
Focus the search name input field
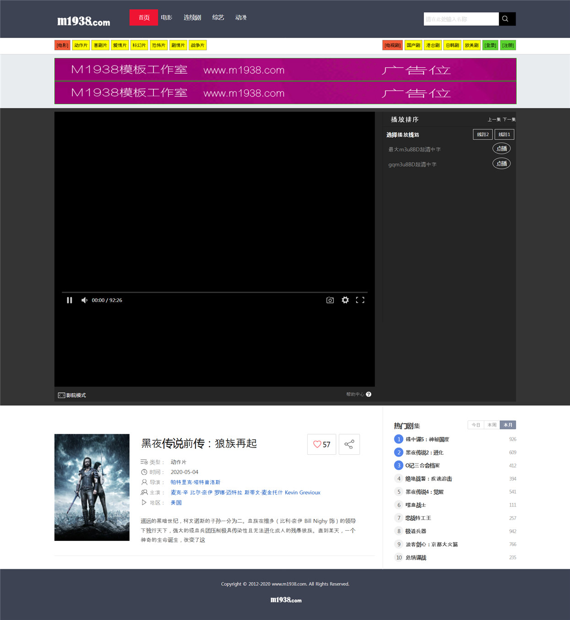[x=461, y=19]
